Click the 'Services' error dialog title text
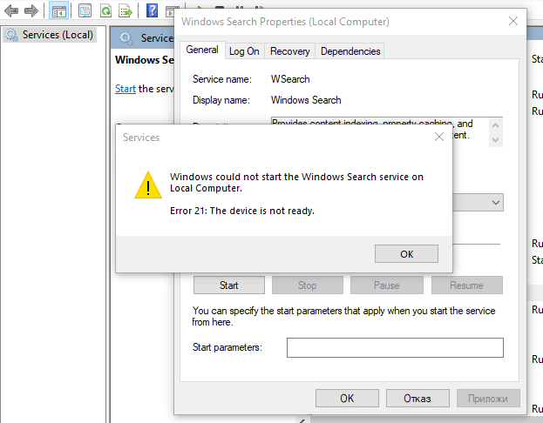This screenshot has width=543, height=423. coord(141,138)
